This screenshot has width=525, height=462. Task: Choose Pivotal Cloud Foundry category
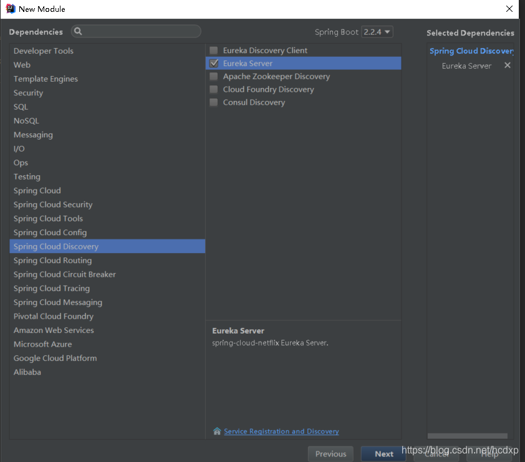tap(107, 316)
